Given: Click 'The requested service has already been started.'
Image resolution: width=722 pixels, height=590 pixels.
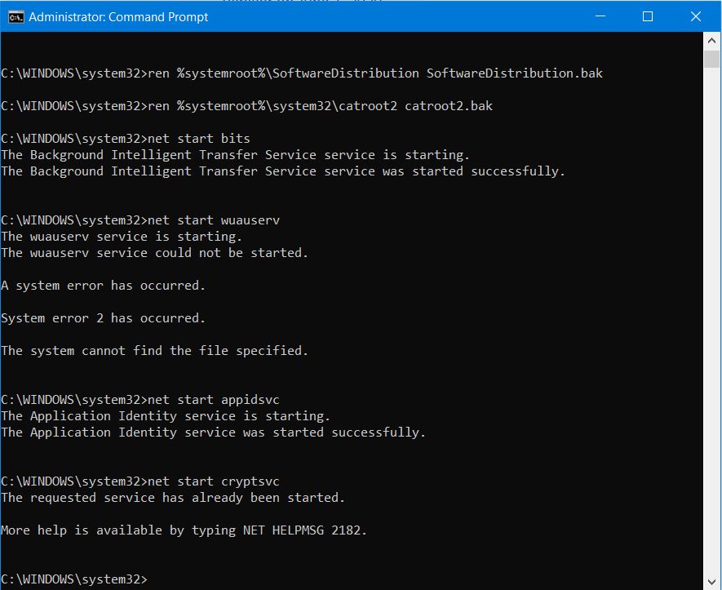Looking at the screenshot, I should click(173, 498).
